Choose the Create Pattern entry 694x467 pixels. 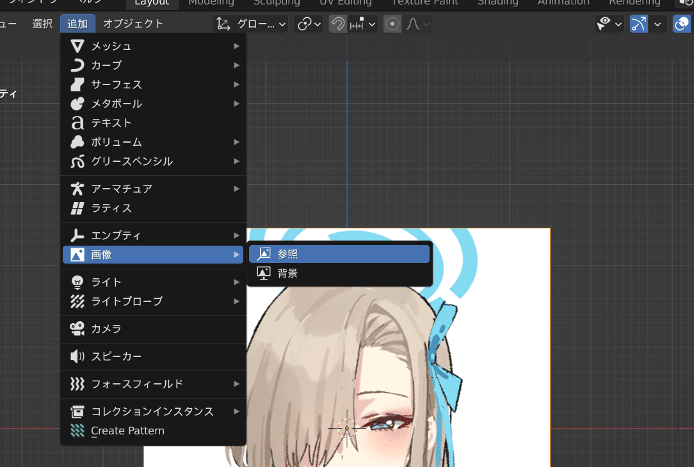[x=153, y=431]
